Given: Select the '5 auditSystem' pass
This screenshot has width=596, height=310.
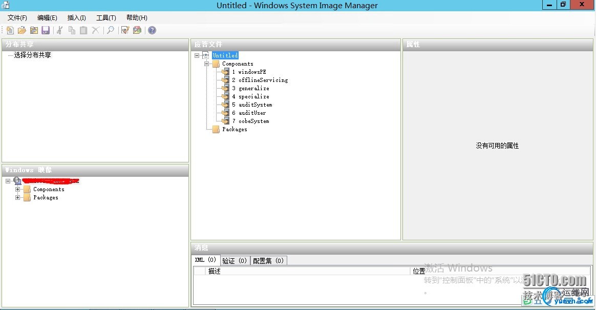Looking at the screenshot, I should (252, 105).
